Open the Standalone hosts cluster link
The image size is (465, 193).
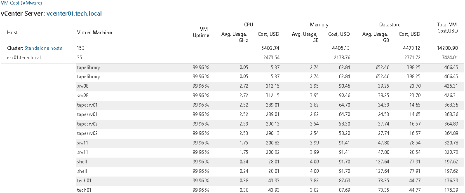(43, 48)
